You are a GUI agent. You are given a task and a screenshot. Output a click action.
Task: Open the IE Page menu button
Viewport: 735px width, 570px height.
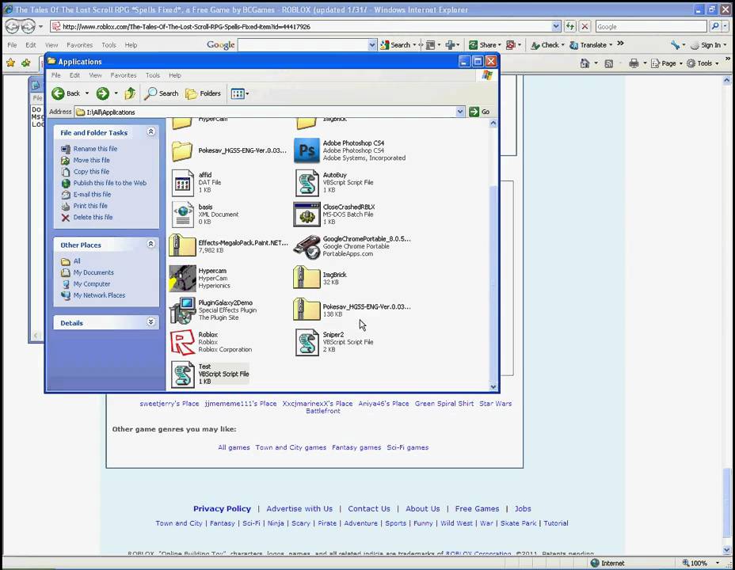tap(667, 63)
